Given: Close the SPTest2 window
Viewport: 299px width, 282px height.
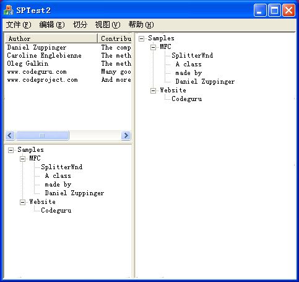Looking at the screenshot, I should (288, 10).
